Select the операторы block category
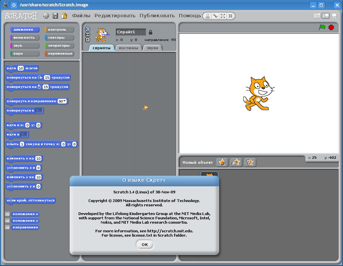 [59, 45]
